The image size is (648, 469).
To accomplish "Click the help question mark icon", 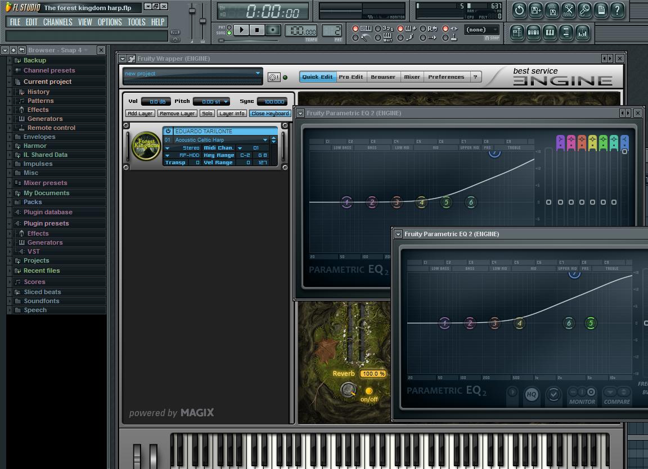I will (618, 10).
